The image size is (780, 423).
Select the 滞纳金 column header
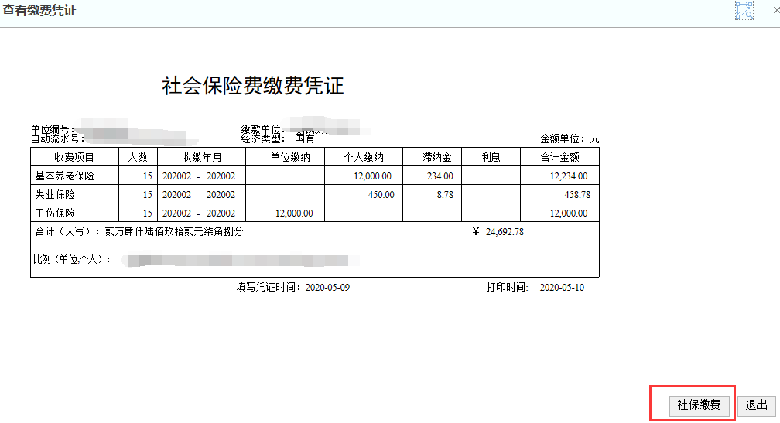pyautogui.click(x=436, y=157)
